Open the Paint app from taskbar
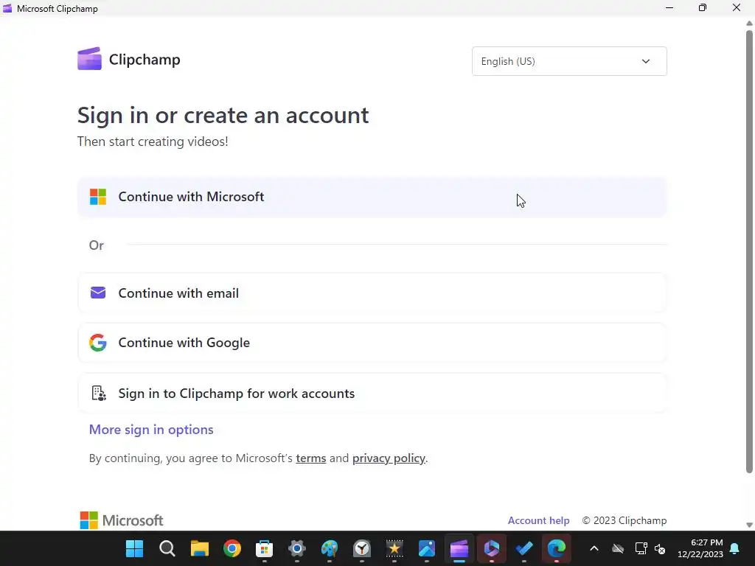The width and height of the screenshot is (755, 566). click(330, 548)
